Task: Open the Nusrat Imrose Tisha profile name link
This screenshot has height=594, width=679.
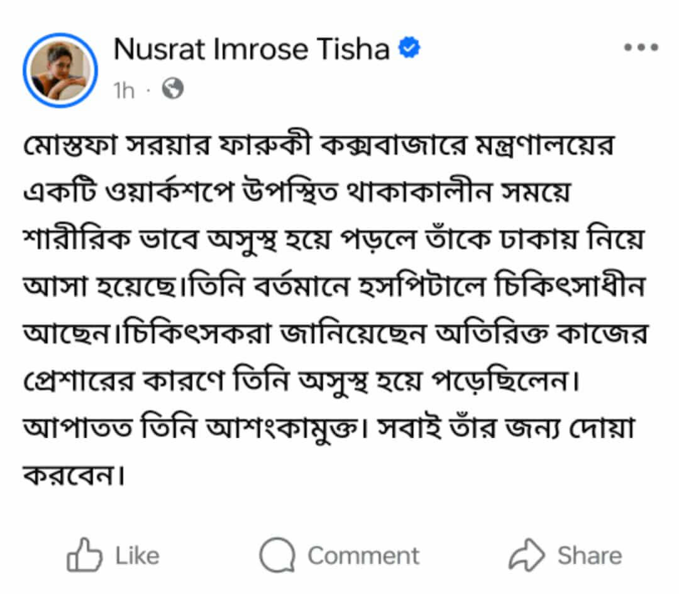Action: click(x=251, y=50)
